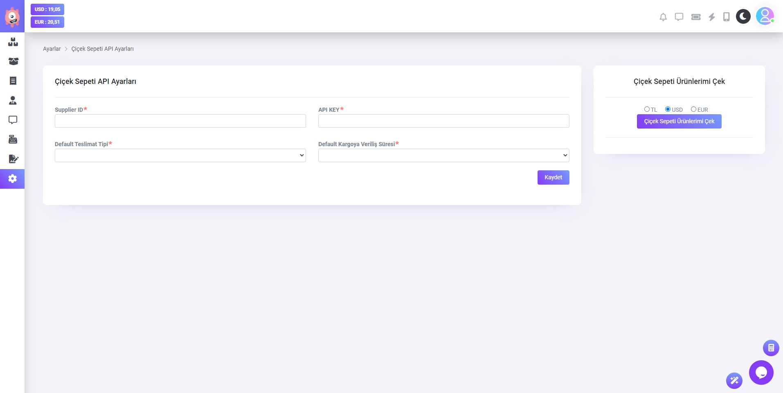Click the magic wand floating button
Screen dimensions: 783x393
[x=734, y=381]
